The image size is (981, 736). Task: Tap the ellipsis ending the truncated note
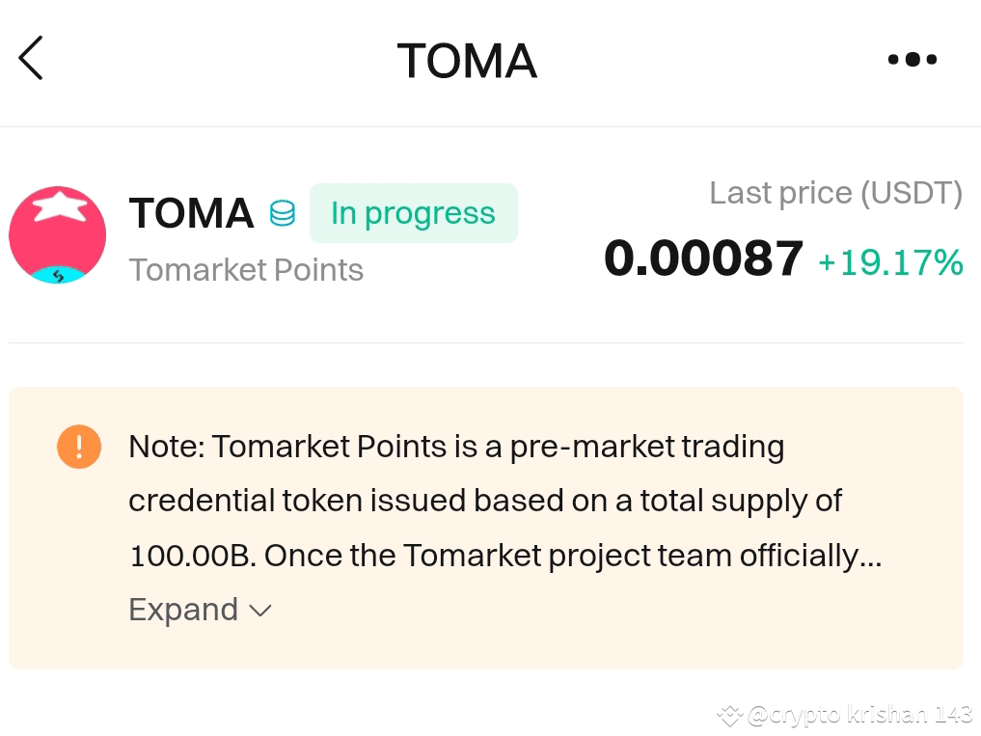click(x=870, y=558)
